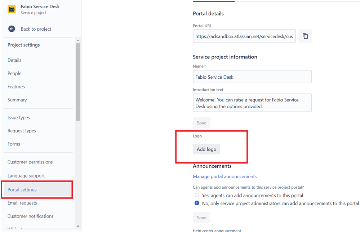Click the Service project subtitle text
Screen dimensions: 360x232
point(34,13)
